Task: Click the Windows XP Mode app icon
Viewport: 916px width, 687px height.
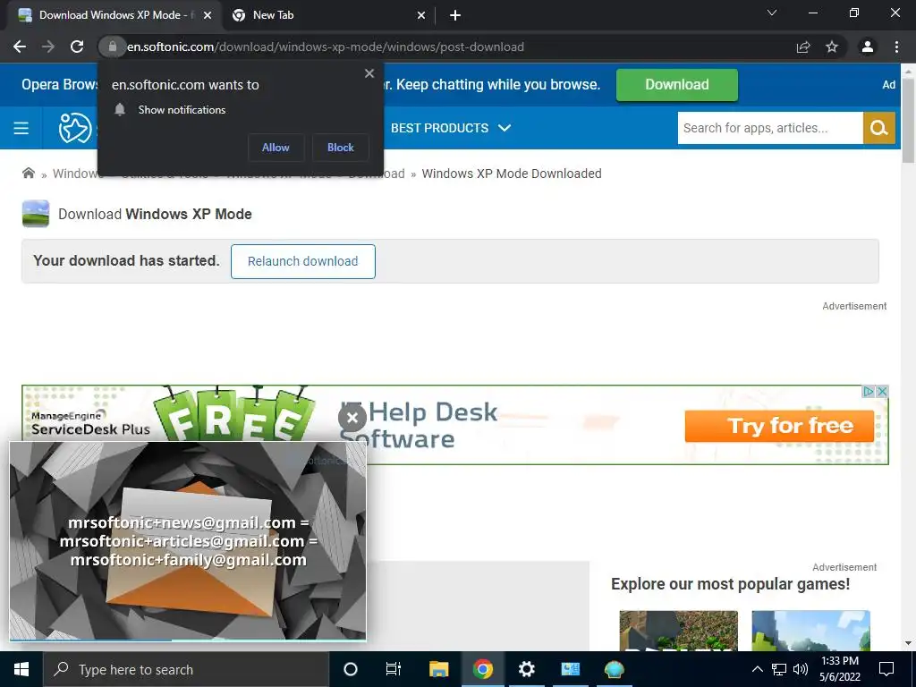Action: tap(36, 213)
